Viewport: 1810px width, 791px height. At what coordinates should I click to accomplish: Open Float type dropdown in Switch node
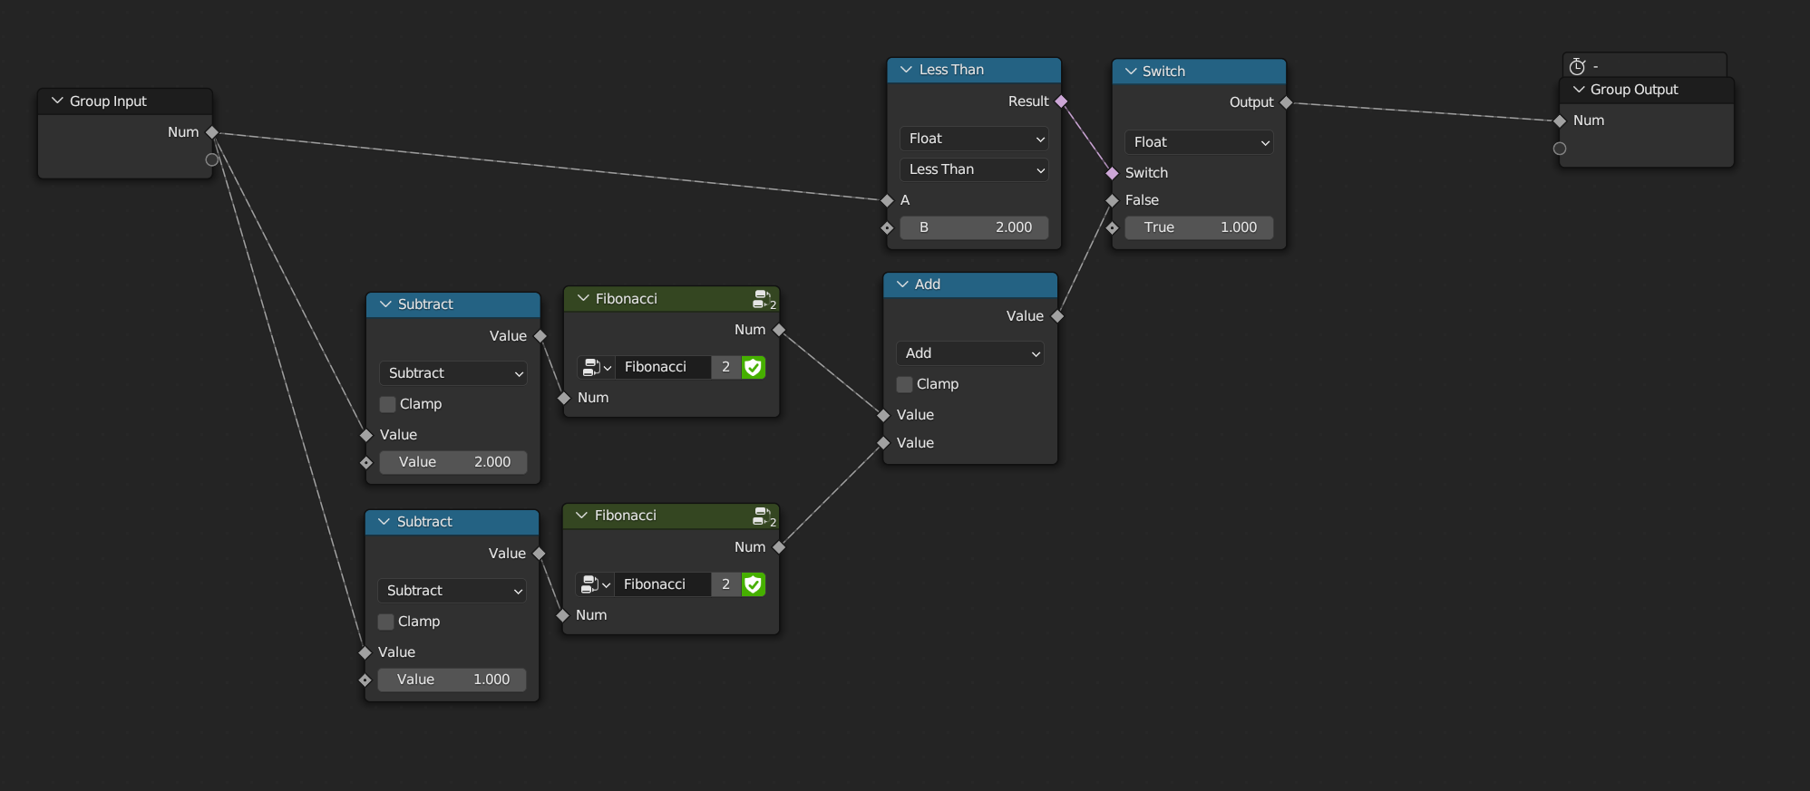[1199, 142]
